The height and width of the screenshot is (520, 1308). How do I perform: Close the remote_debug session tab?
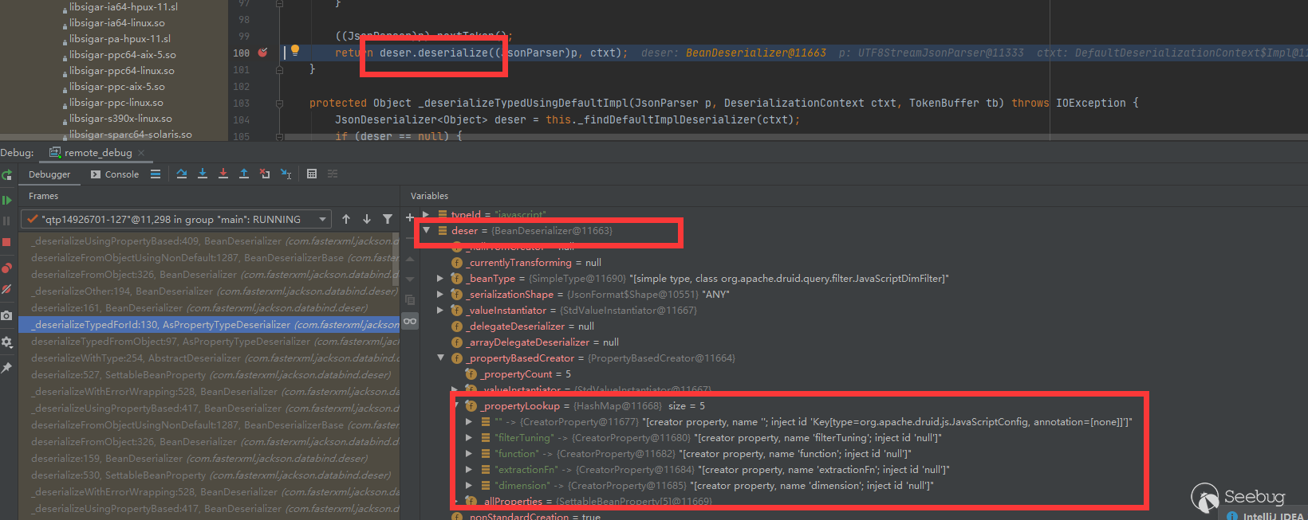point(141,153)
